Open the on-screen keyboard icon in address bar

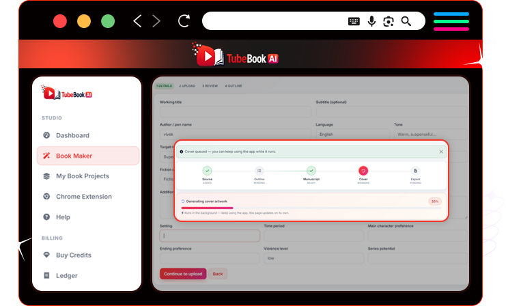pyautogui.click(x=354, y=21)
